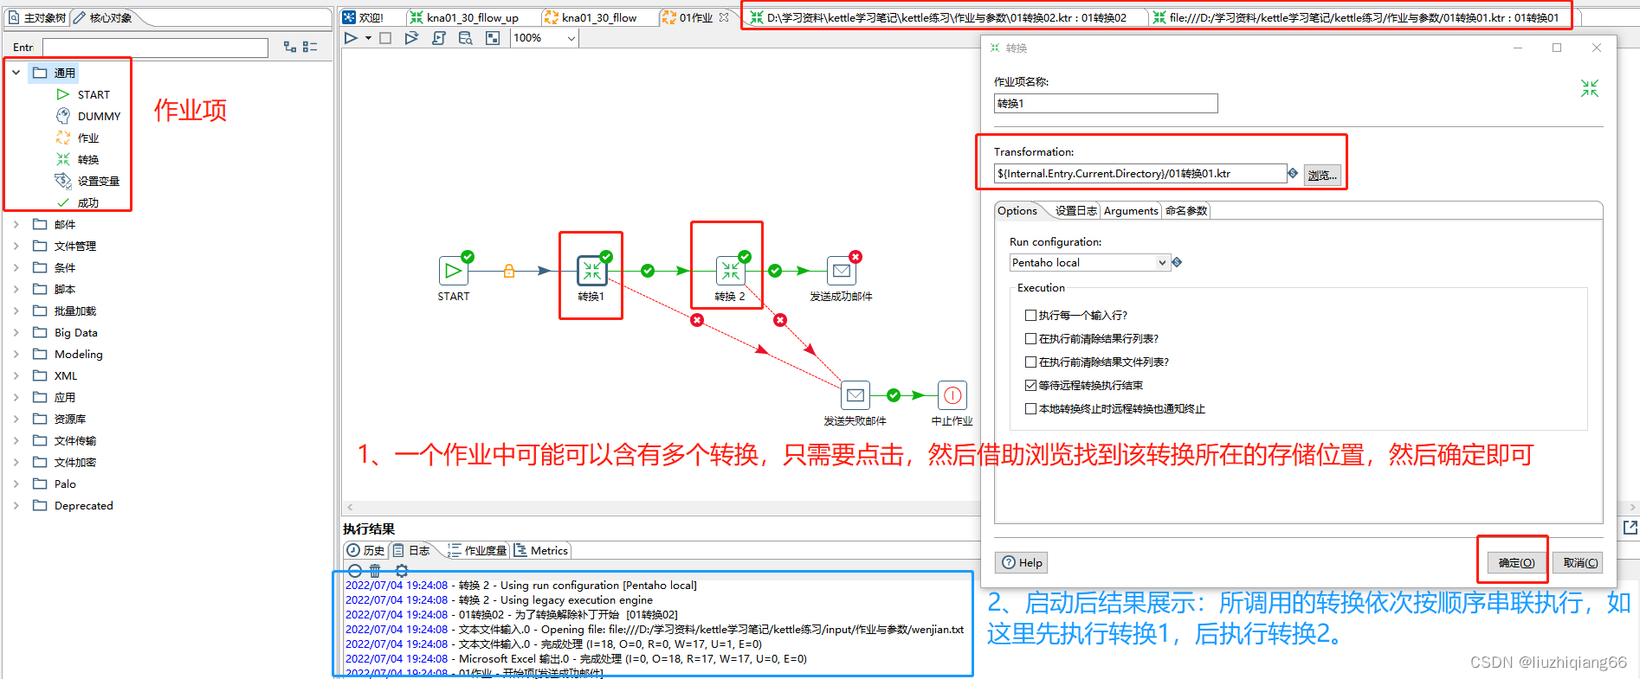Select the 作业 job entry in tree
Screen dimensions: 1640x679
tap(88, 138)
